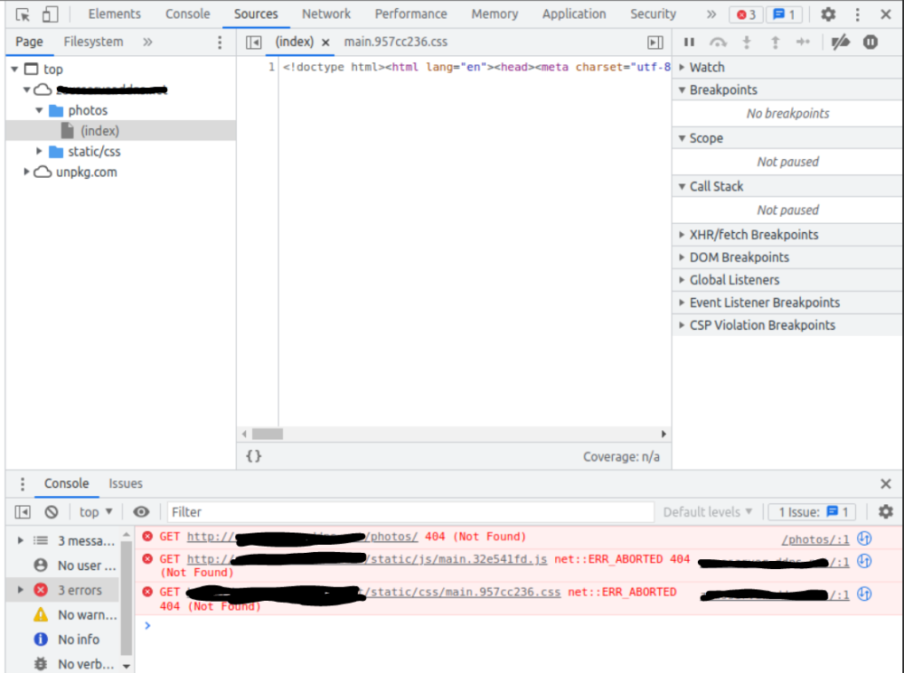Screen dimensions: 904x673
Task: Switch to the Console top tab
Action: [x=187, y=14]
